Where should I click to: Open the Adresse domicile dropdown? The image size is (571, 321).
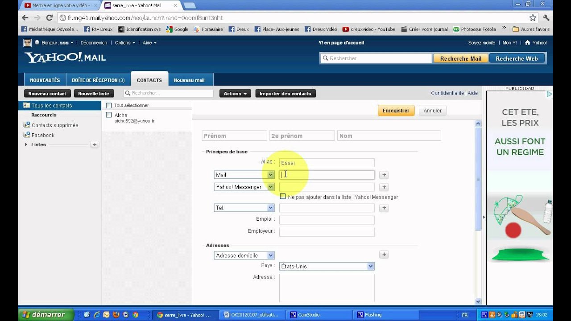click(244, 255)
